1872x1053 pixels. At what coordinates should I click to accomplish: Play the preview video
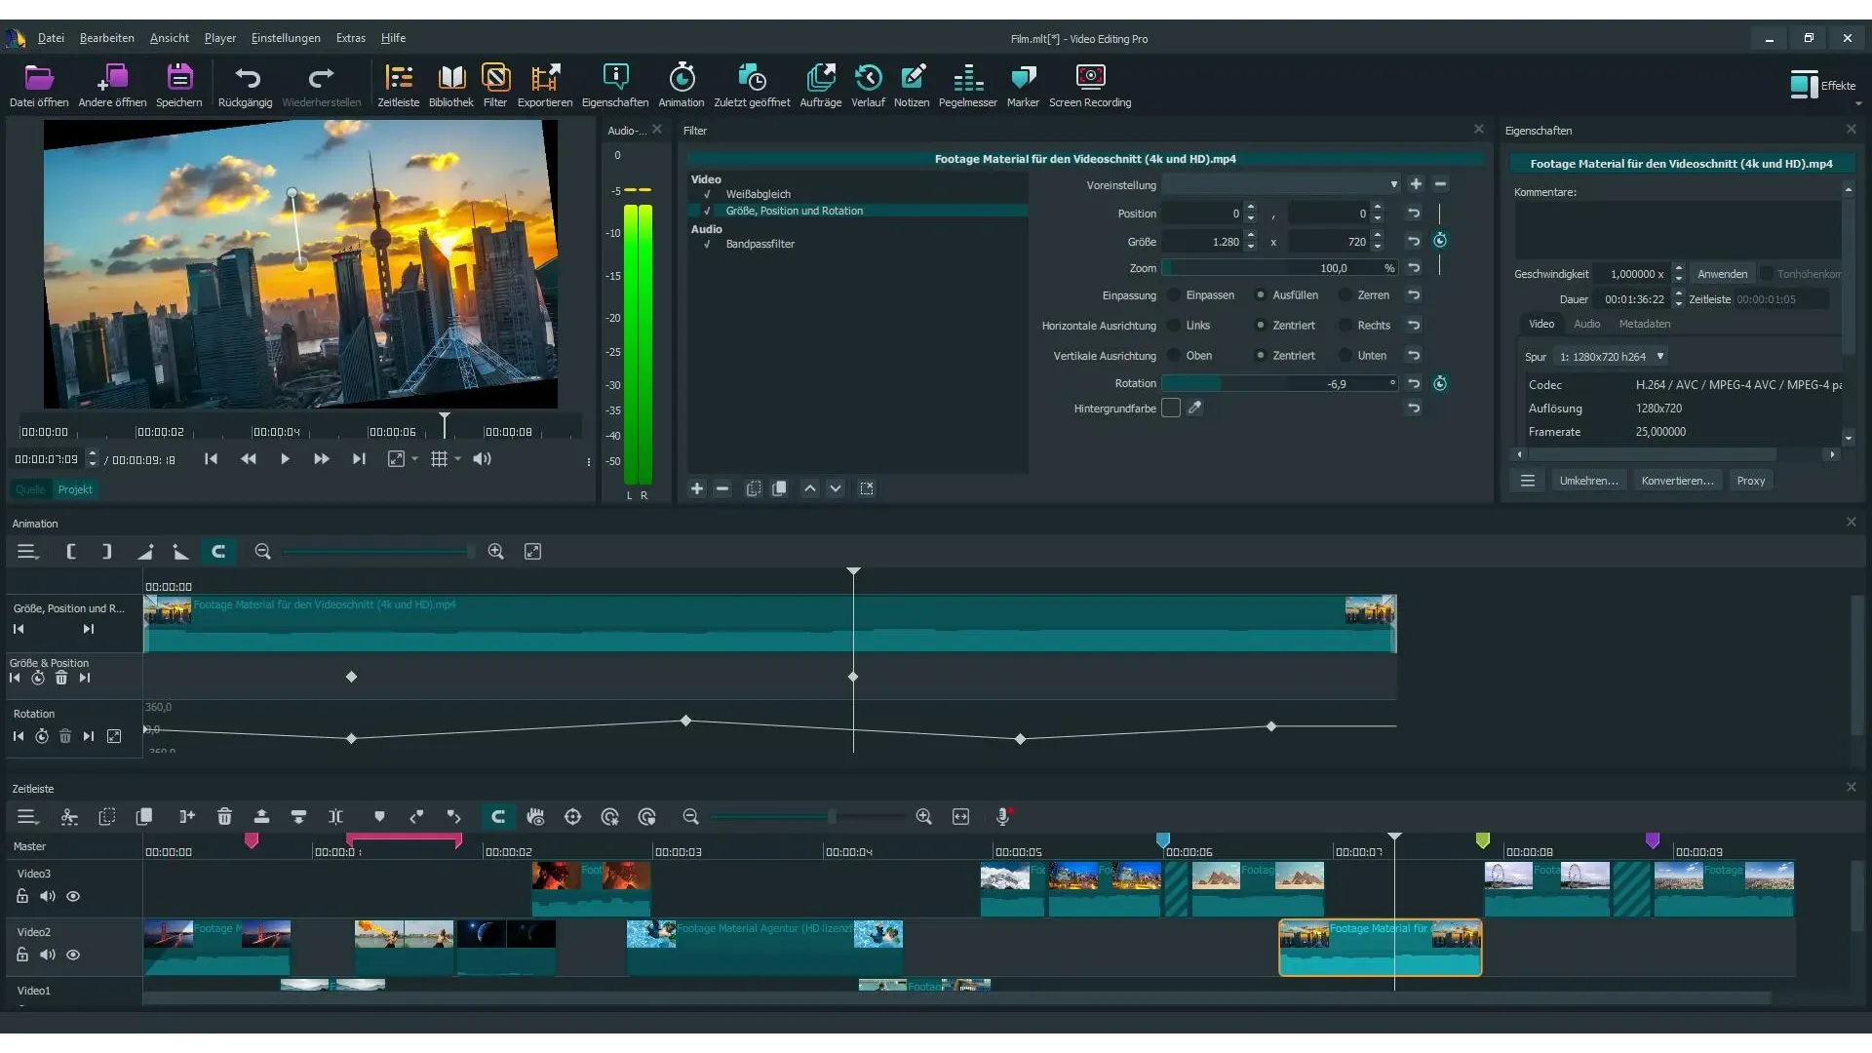[x=285, y=459]
